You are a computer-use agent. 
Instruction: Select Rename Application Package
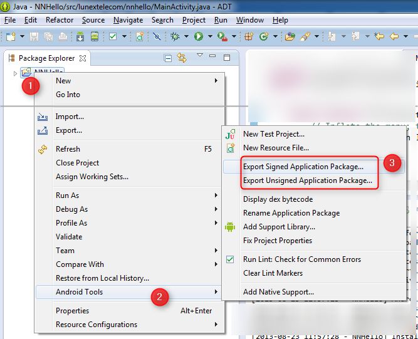[x=314, y=213]
